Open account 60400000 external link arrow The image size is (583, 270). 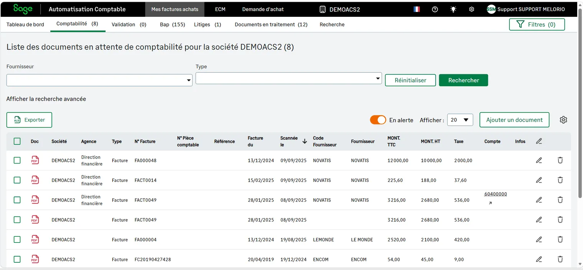click(490, 203)
